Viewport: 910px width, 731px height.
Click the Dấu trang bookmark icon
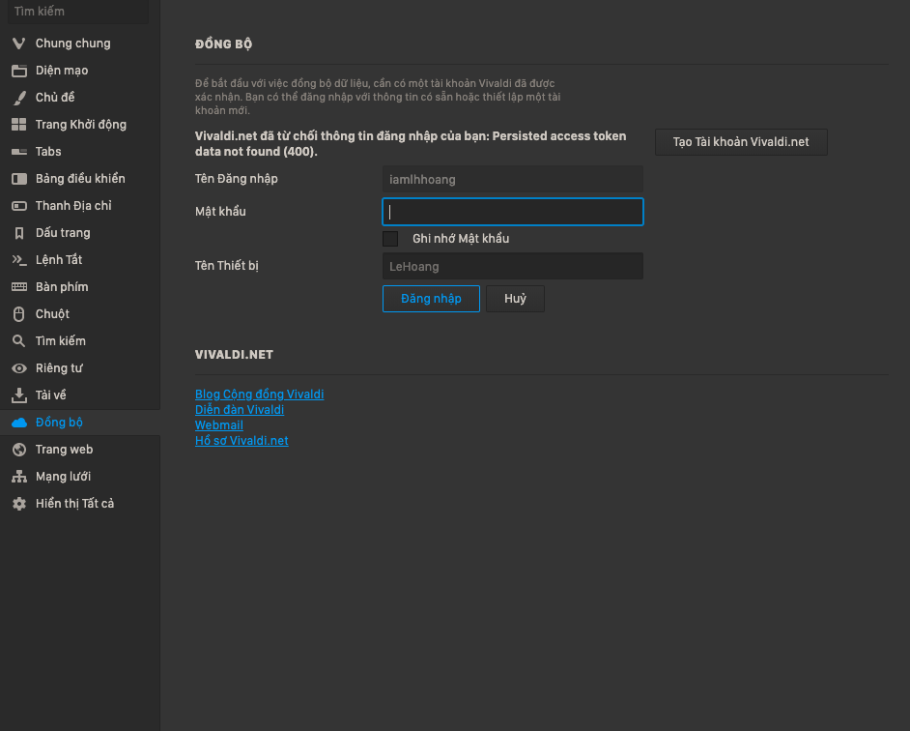[18, 233]
